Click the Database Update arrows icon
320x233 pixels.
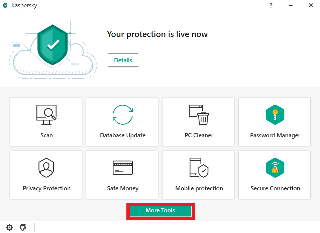click(x=123, y=115)
